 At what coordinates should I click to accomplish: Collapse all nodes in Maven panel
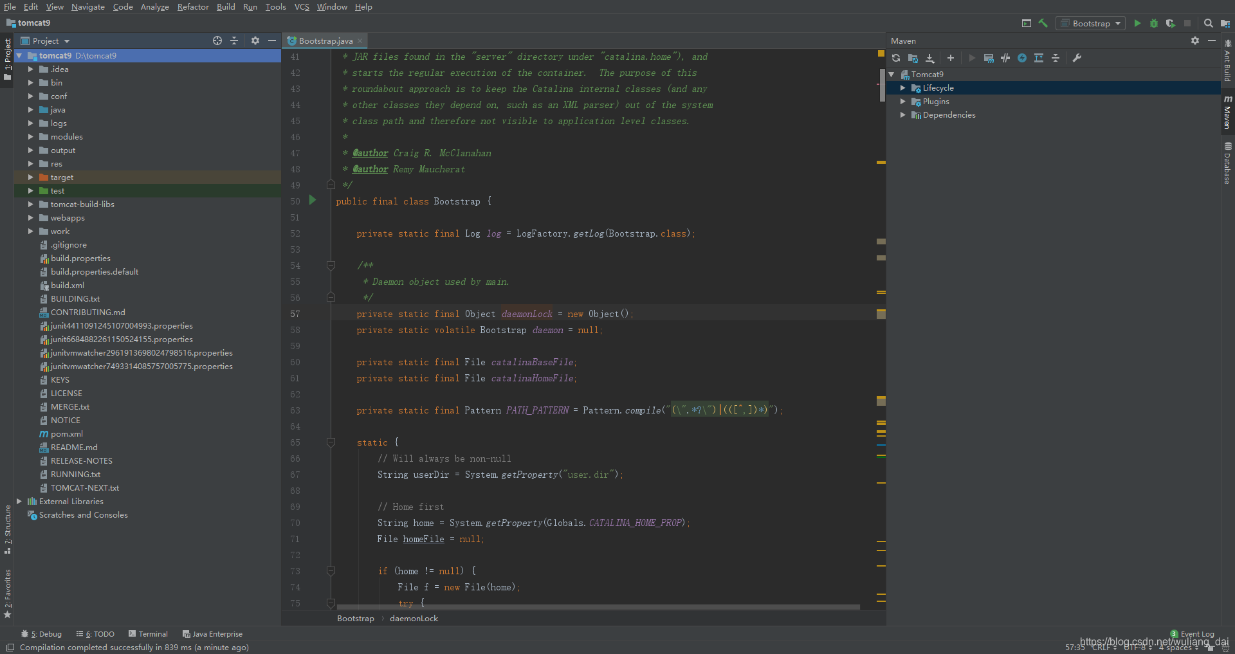(1056, 58)
